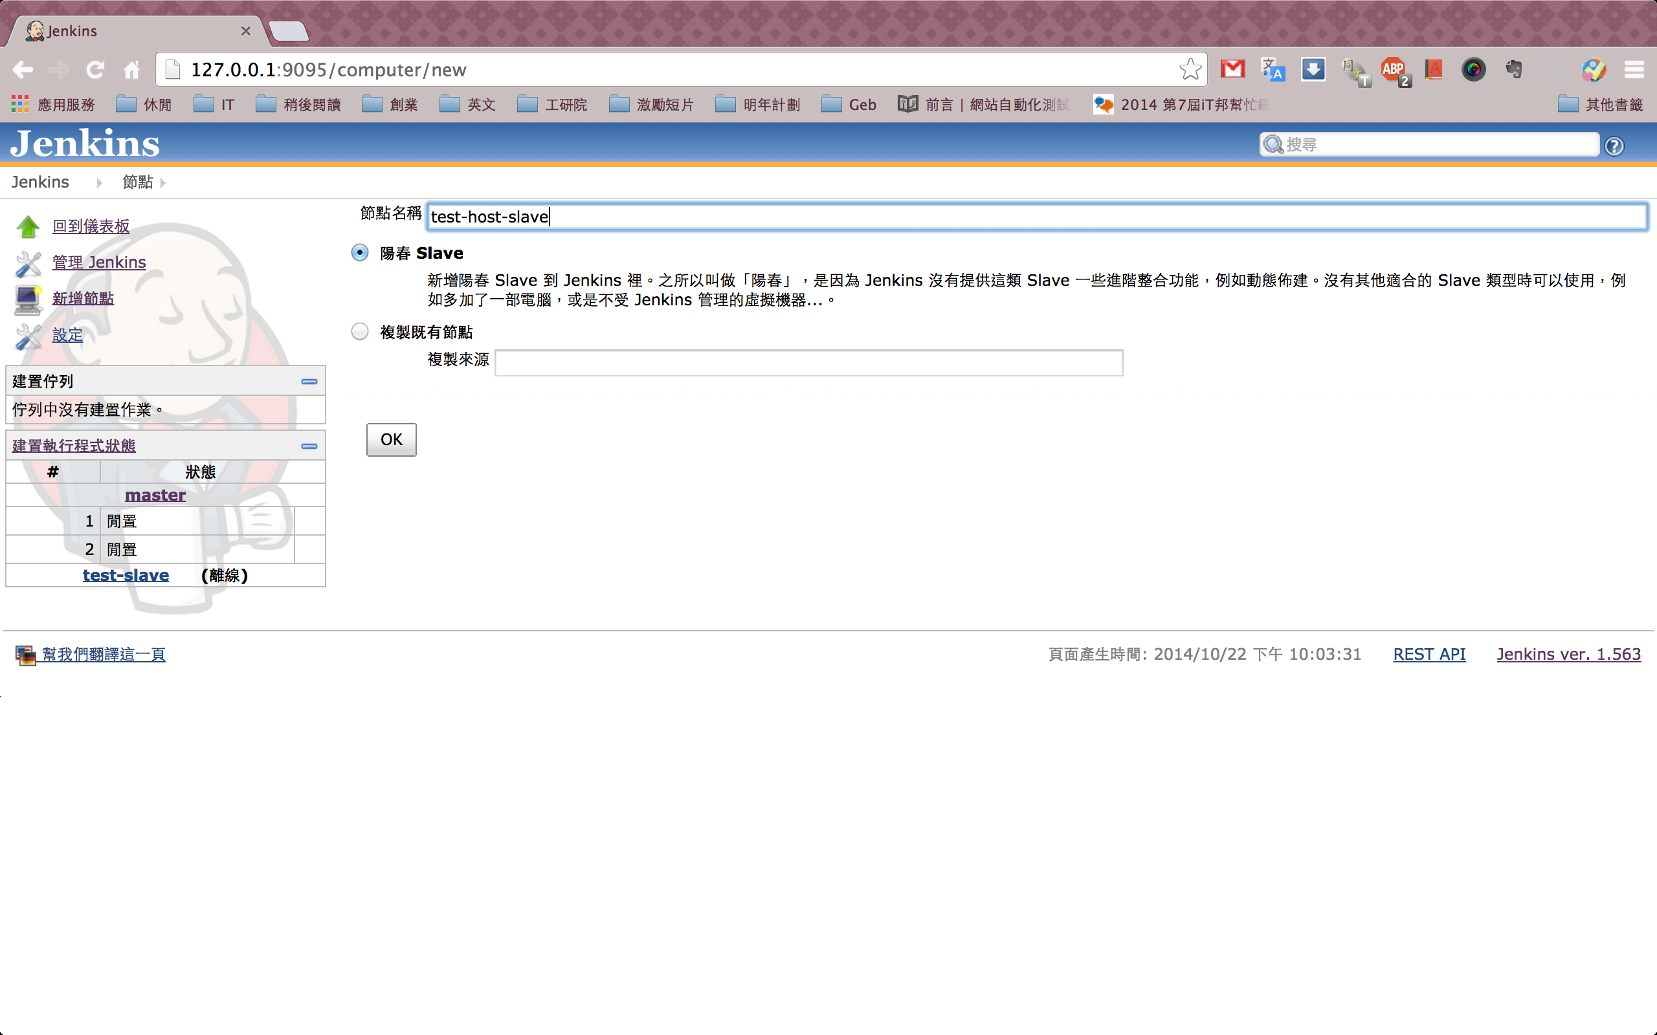
Task: Click the Jenkins 搜尋 search box
Action: [1430, 144]
